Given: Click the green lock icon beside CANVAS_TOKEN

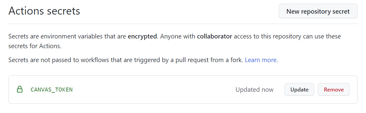Looking at the screenshot, I should pos(20,90).
